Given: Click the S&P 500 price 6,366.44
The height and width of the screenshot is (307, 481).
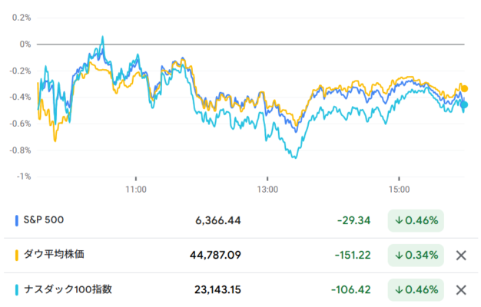Looking at the screenshot, I should (x=218, y=220).
